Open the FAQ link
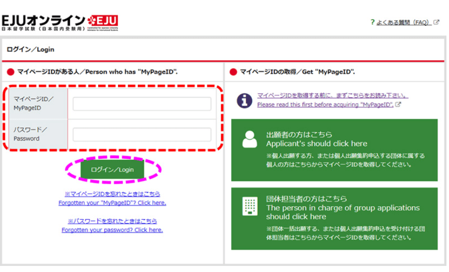This screenshot has width=449, height=272. tap(403, 22)
